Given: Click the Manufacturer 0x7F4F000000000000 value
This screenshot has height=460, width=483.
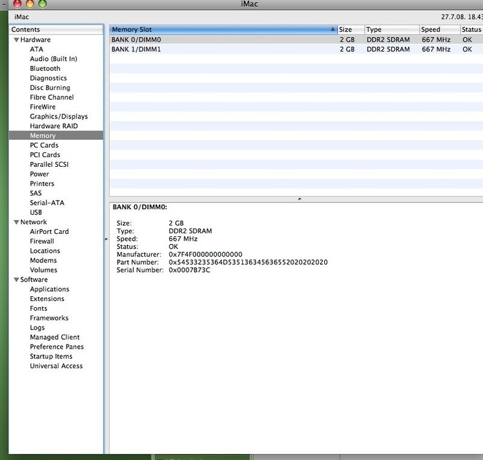Looking at the screenshot, I should pos(205,254).
